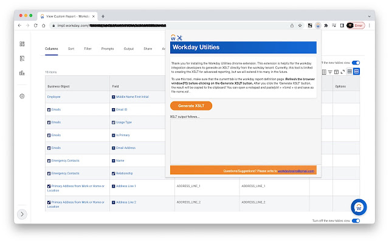This screenshot has height=243, width=389.
Task: Switch to the Share tab
Action: point(148,49)
